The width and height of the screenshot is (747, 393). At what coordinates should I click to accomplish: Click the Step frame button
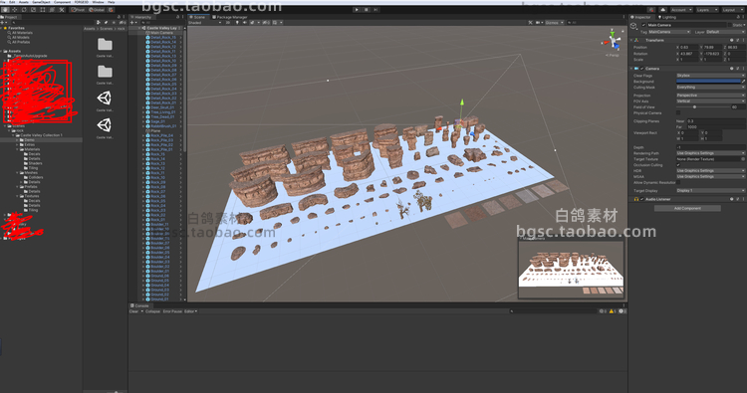pos(375,10)
